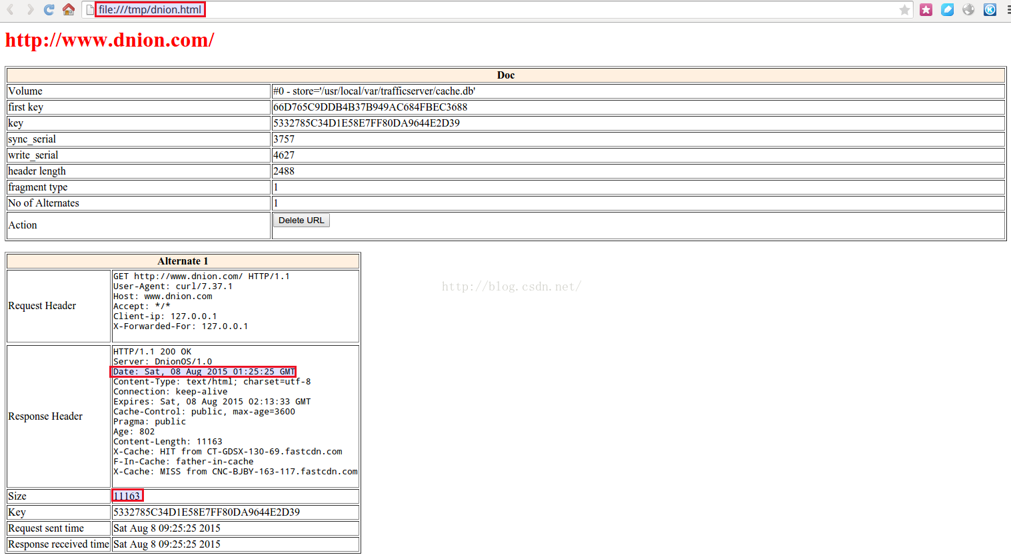Select the User-Agent: curl/7.37.1 line
Screen dimensions: 1011x559
pyautogui.click(x=173, y=286)
